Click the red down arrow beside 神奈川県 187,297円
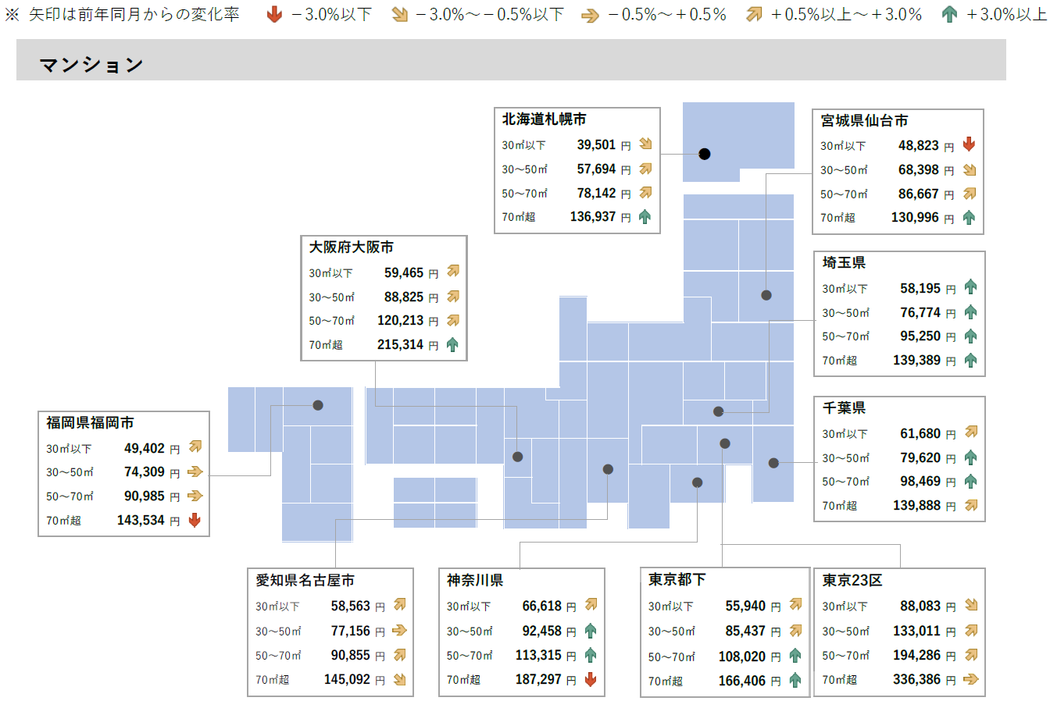 [590, 680]
